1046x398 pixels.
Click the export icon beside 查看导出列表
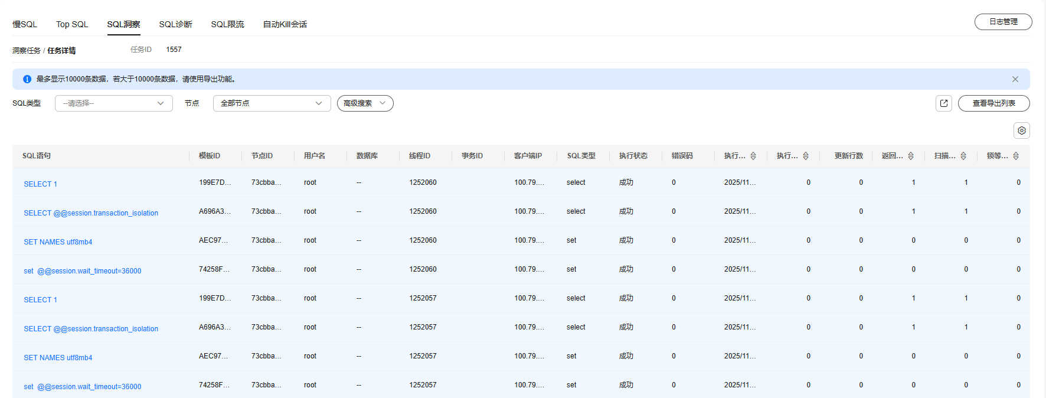click(943, 103)
